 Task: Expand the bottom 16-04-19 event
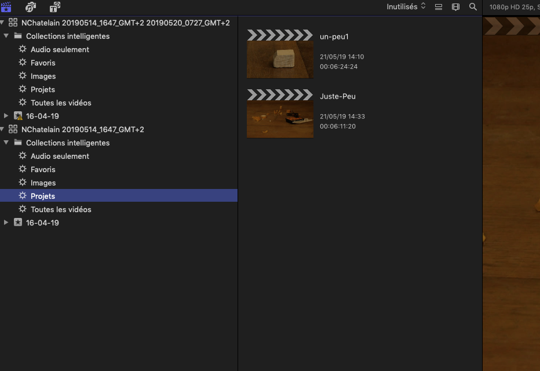coord(6,223)
